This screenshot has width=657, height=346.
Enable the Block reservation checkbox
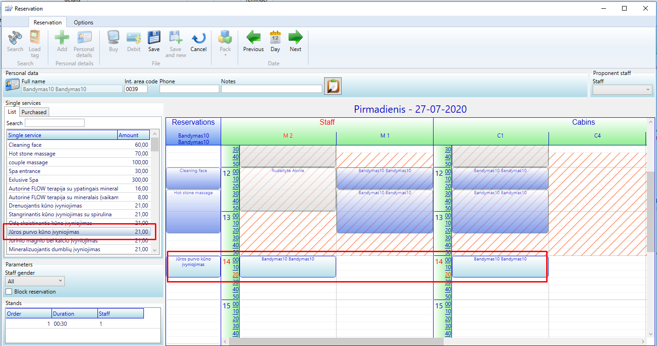click(x=9, y=292)
